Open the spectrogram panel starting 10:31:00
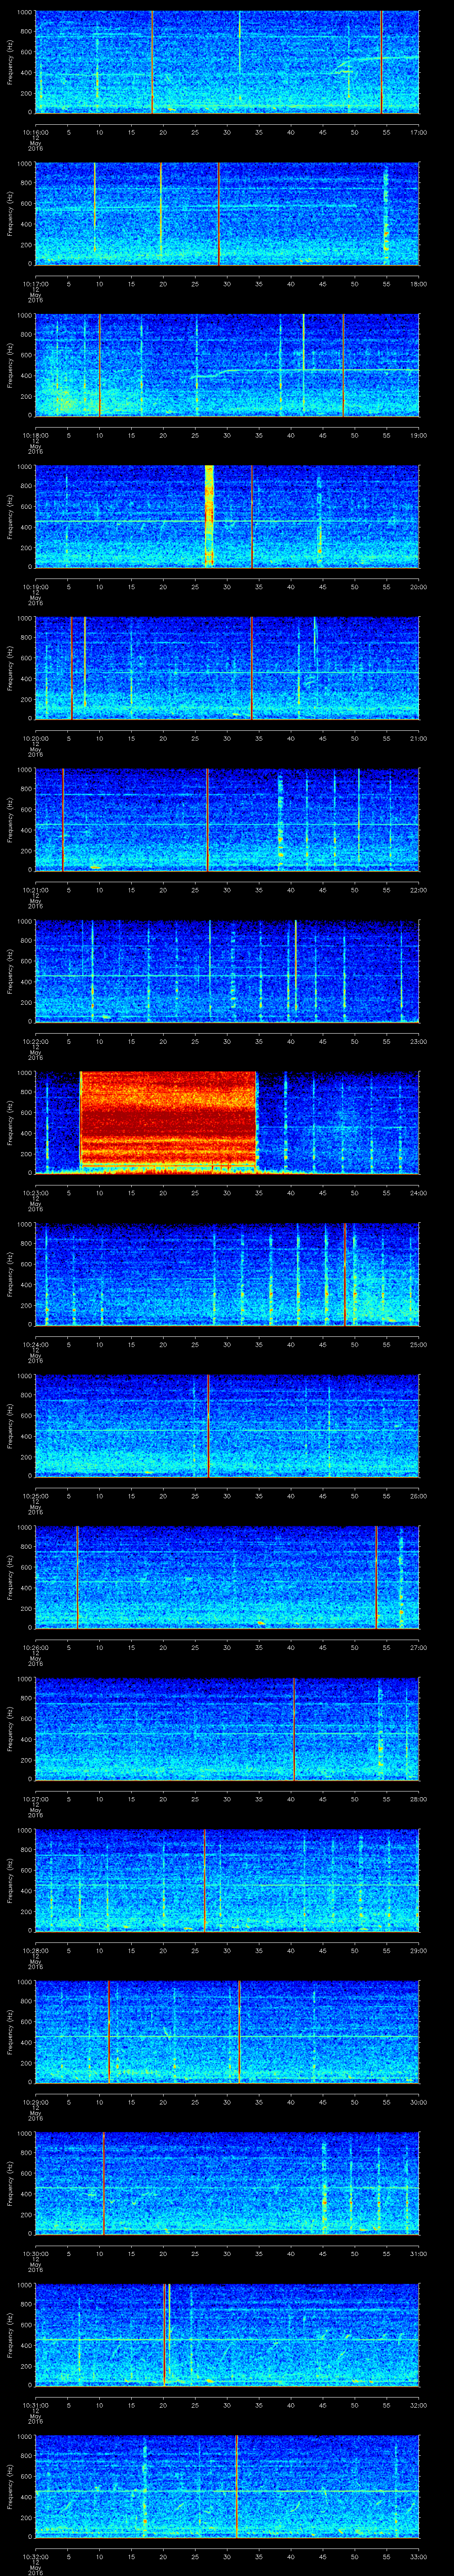454x2576 pixels. coord(227,2334)
